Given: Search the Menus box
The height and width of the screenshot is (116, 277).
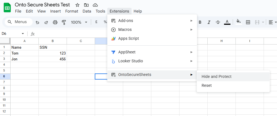Looking at the screenshot, I should pos(19,22).
